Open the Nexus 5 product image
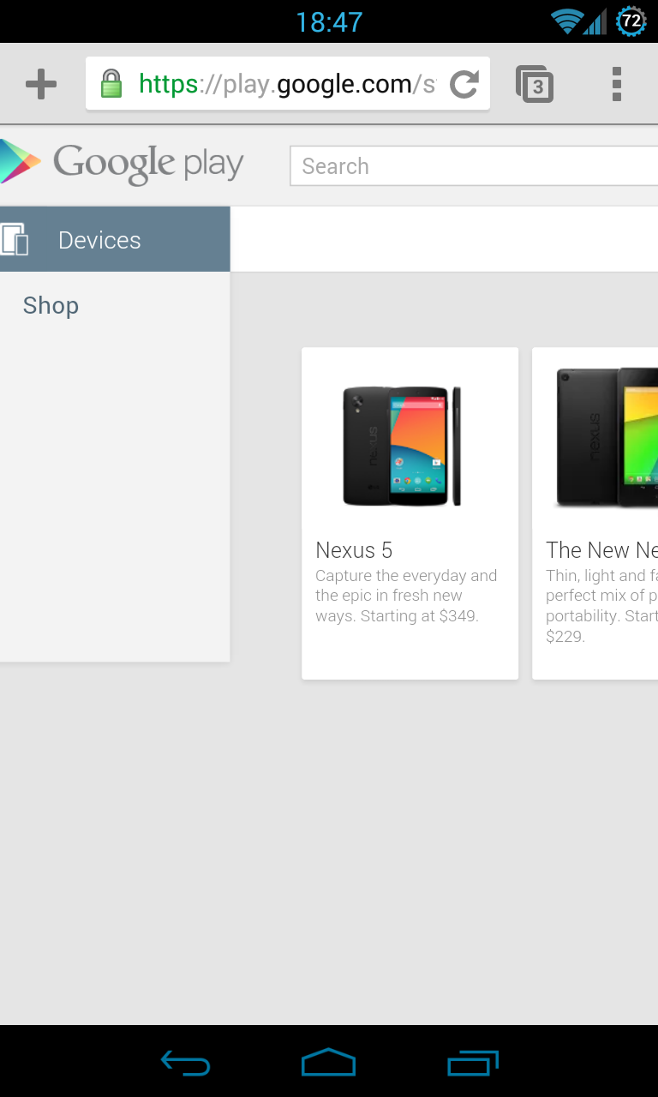 [403, 446]
